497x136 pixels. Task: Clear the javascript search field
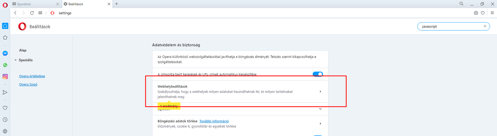[x=485, y=26]
